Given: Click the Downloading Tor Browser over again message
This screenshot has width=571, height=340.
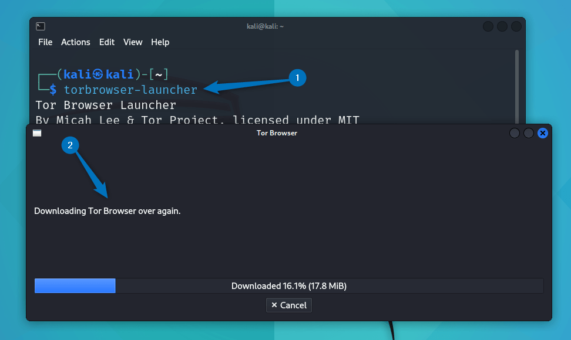Looking at the screenshot, I should 107,210.
